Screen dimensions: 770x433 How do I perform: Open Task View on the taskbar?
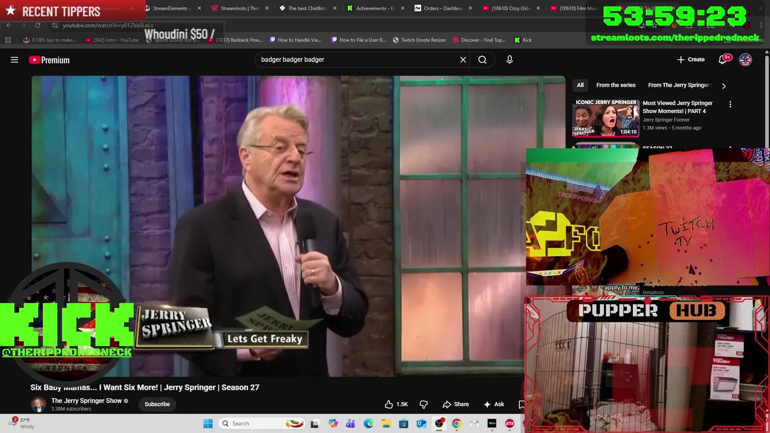tap(315, 423)
